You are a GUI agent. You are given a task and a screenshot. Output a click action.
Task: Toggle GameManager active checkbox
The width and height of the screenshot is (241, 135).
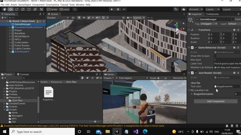click(x=197, y=19)
